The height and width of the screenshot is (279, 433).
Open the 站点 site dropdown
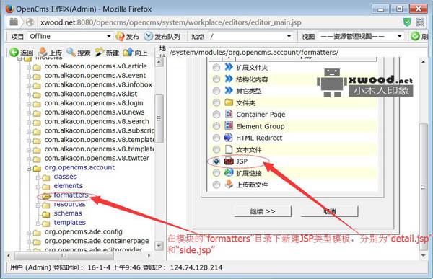point(250,36)
